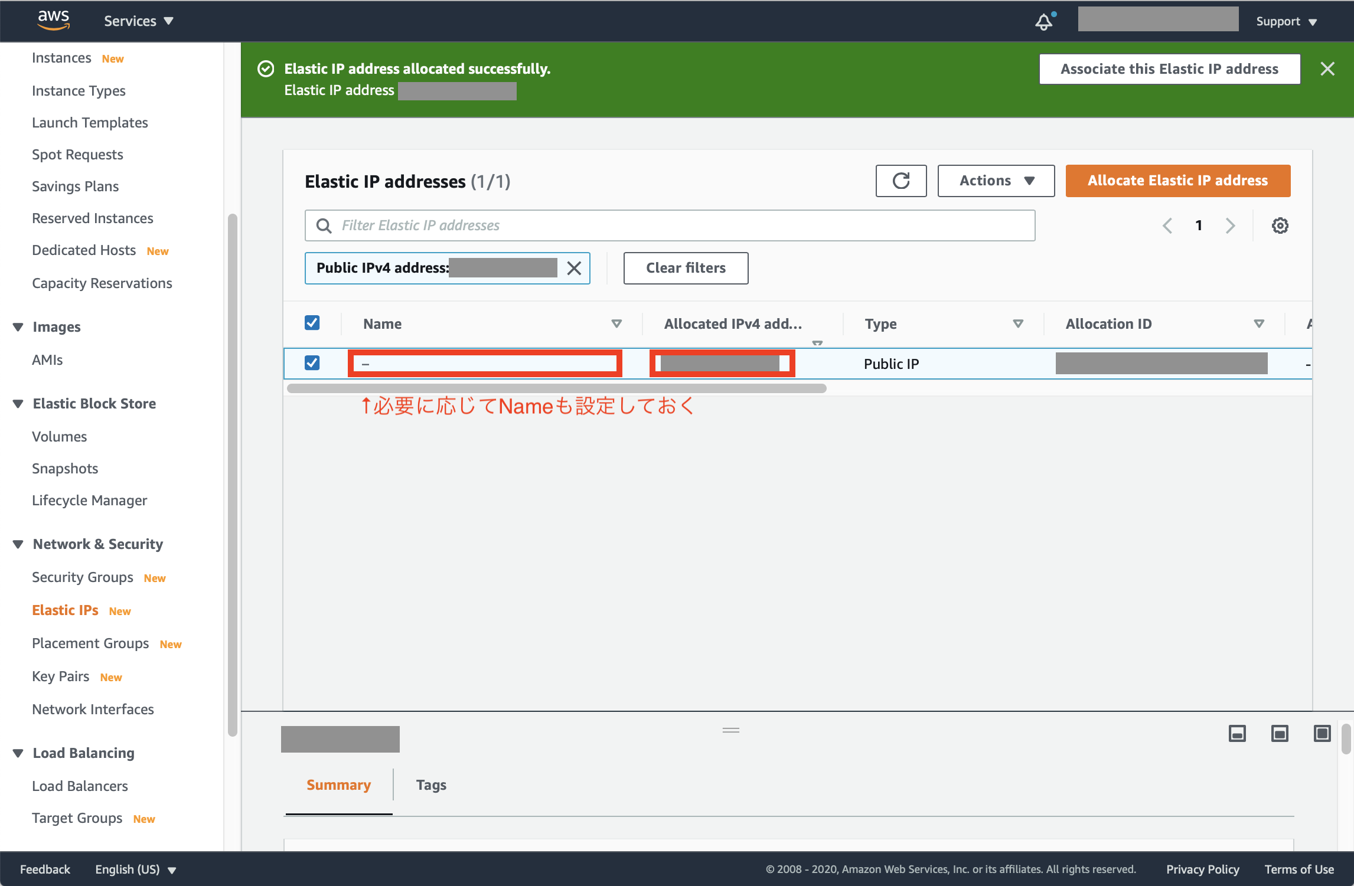This screenshot has width=1354, height=886.
Task: Open Security Groups in the sidebar
Action: [x=82, y=577]
